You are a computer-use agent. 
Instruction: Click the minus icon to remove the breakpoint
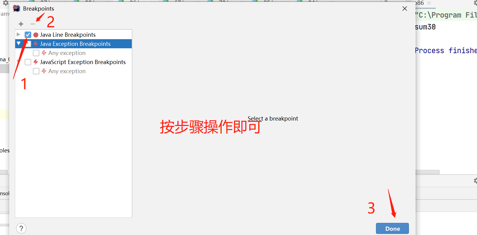pos(33,24)
